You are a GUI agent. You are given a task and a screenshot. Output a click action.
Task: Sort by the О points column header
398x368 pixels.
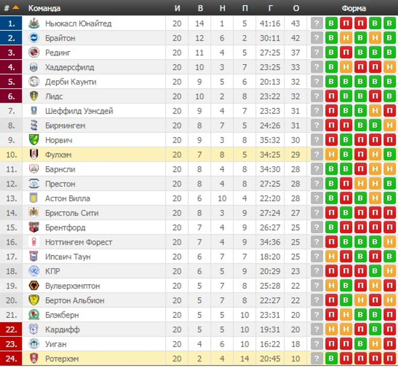[296, 8]
